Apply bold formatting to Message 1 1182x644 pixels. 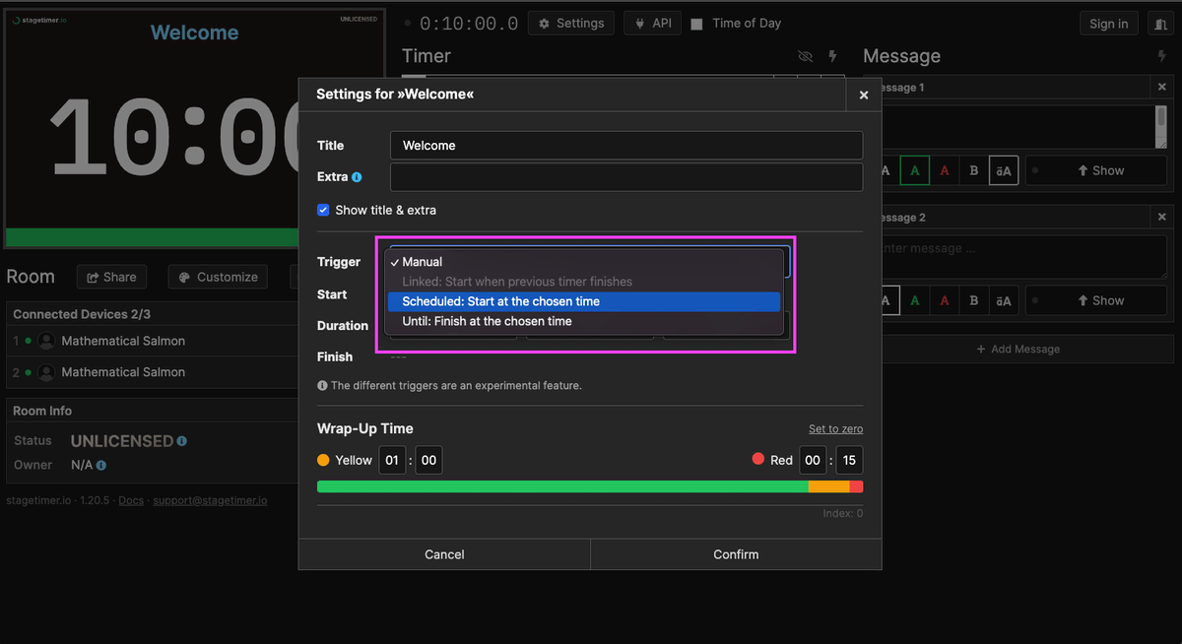click(973, 169)
